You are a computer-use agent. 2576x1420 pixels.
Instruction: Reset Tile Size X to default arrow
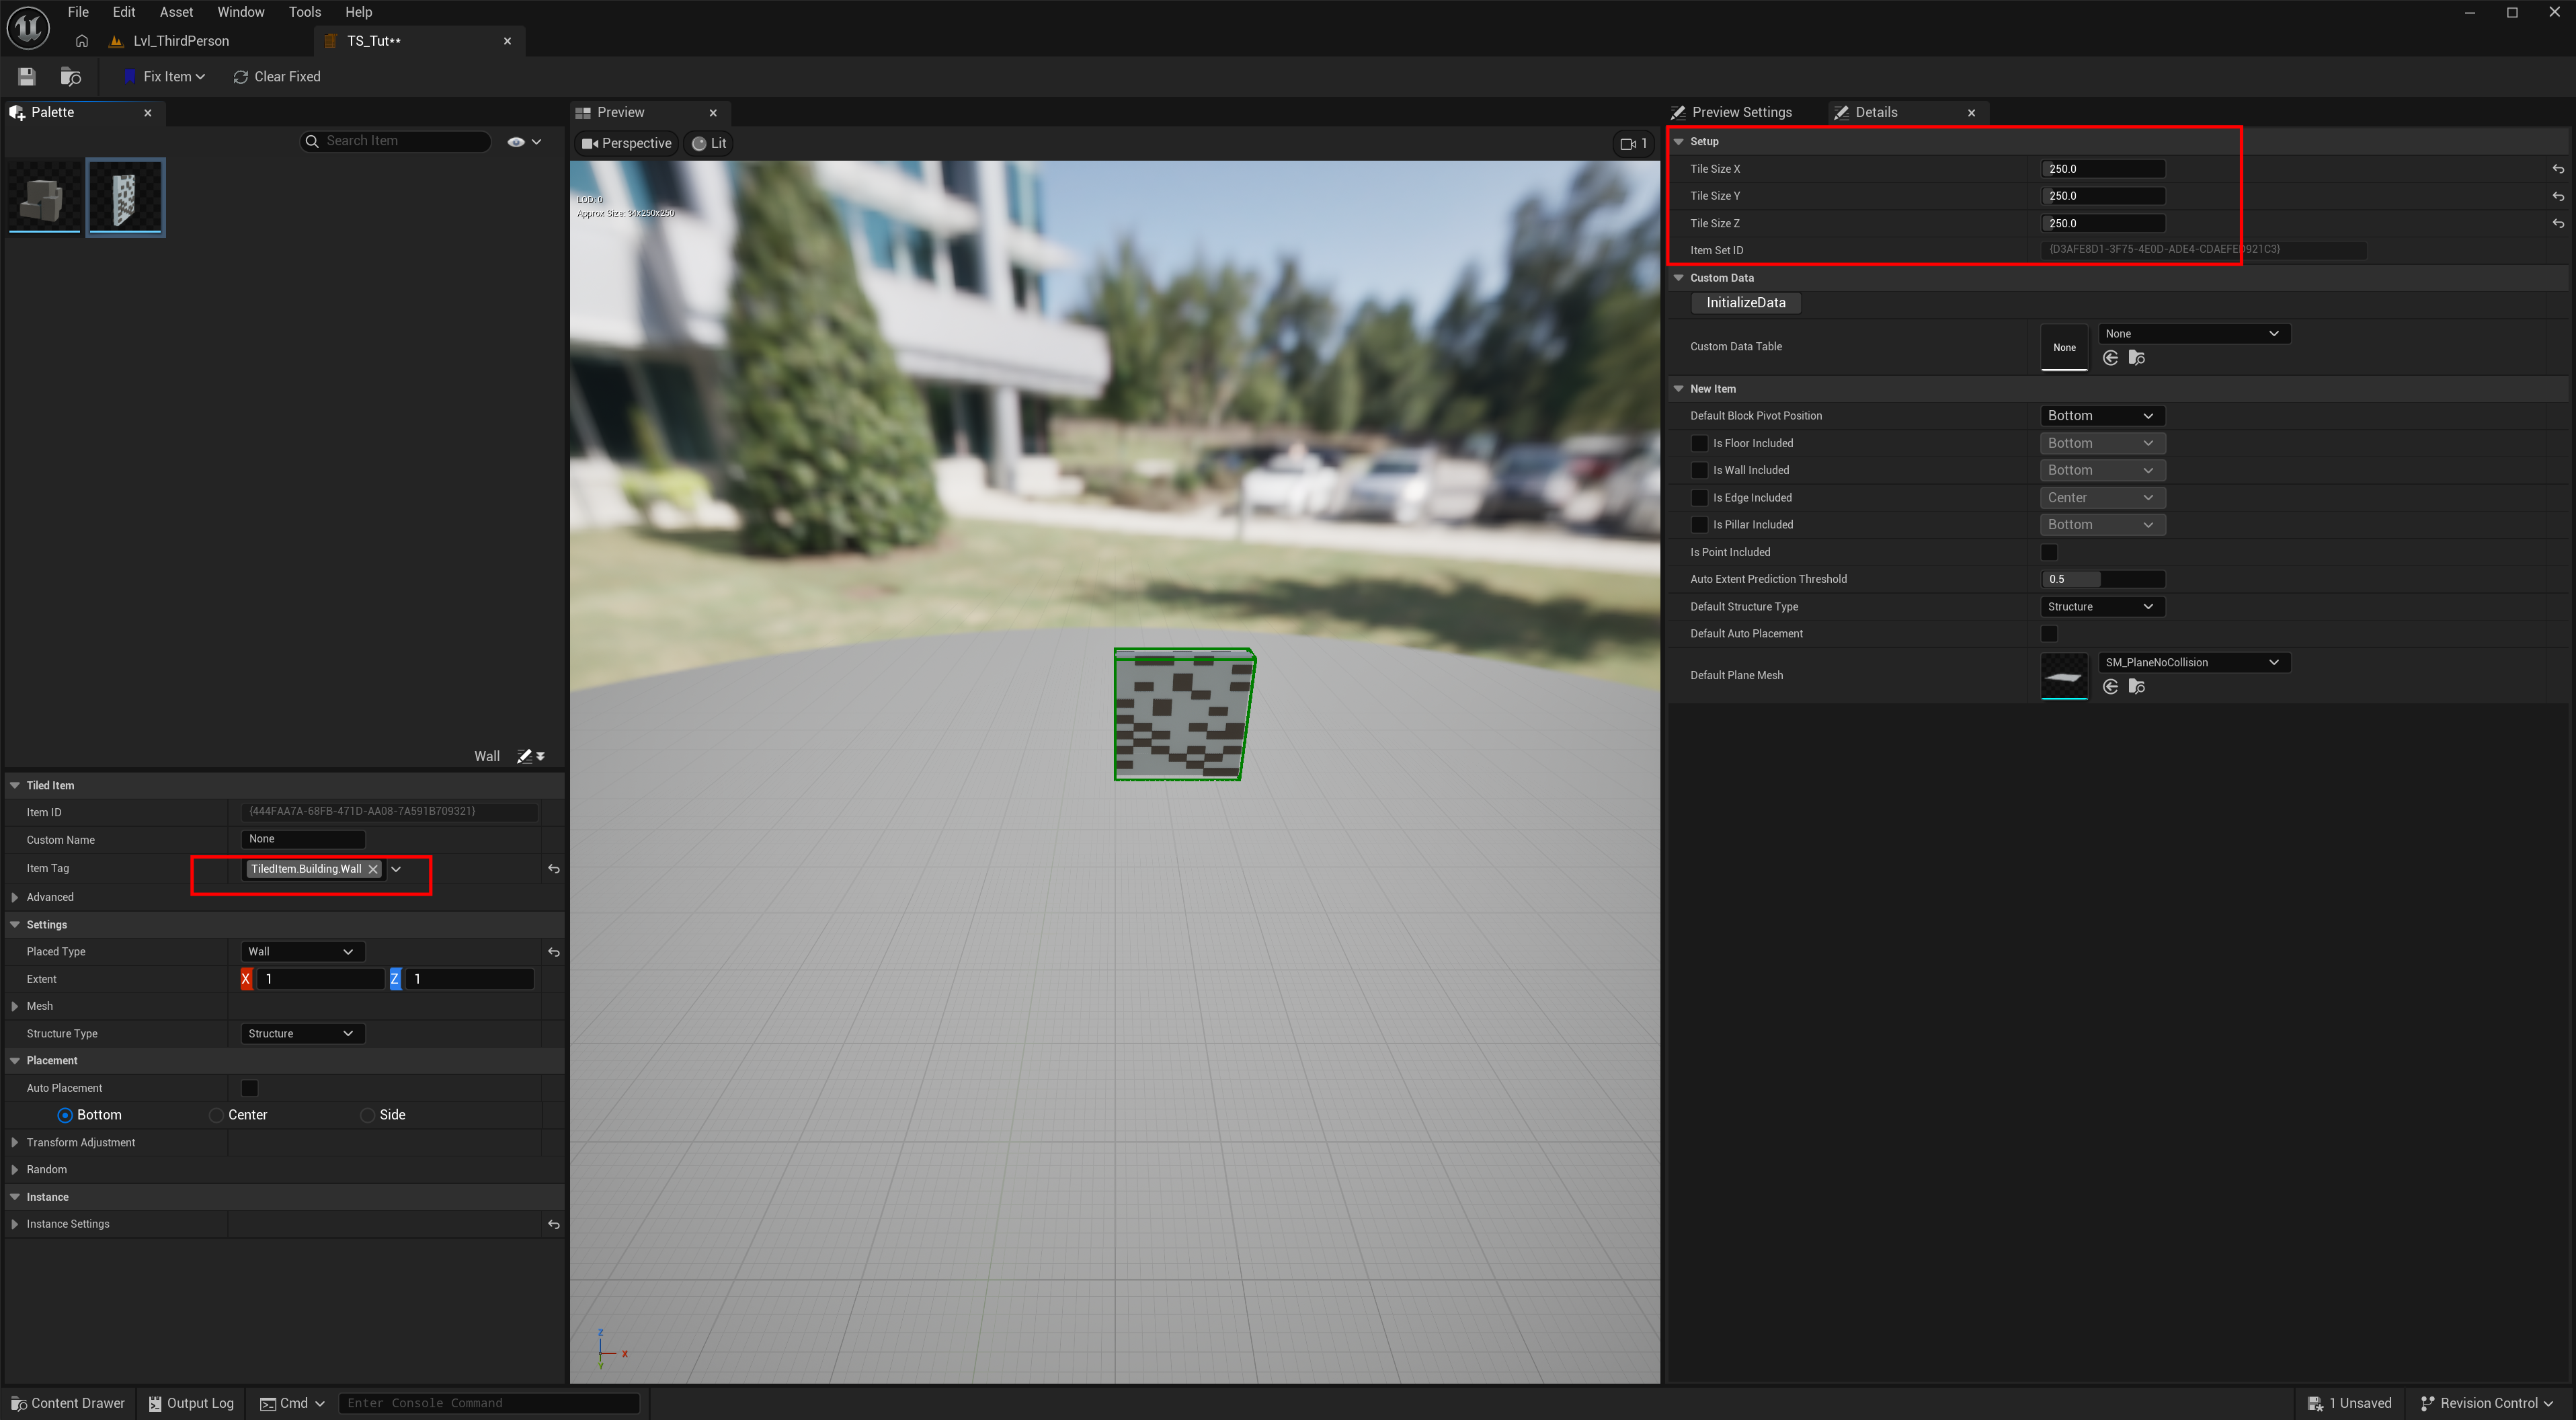(x=2557, y=169)
